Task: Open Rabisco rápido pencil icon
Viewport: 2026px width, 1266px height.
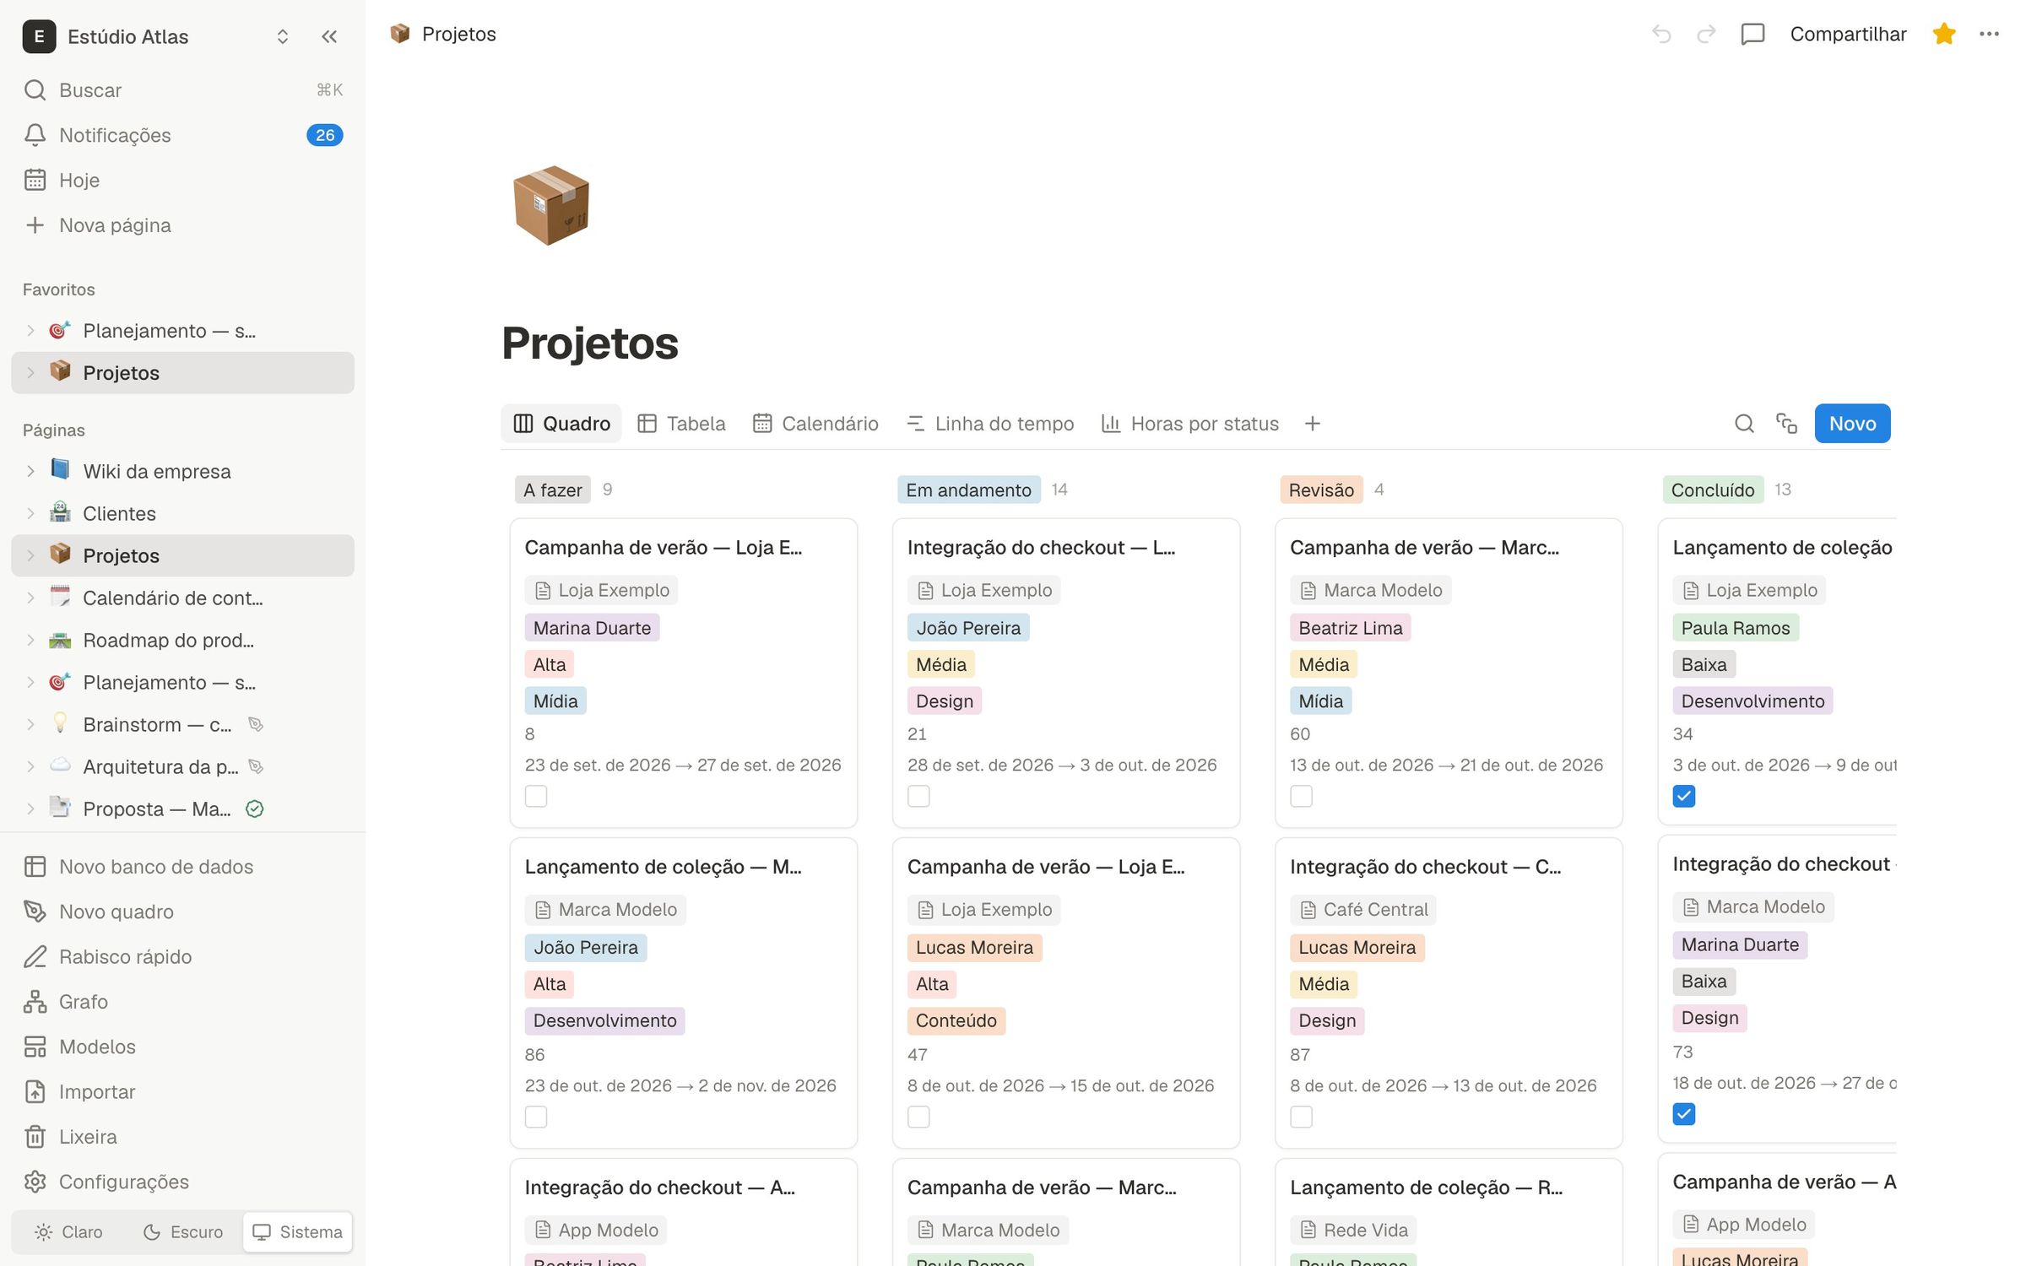Action: pos(35,956)
